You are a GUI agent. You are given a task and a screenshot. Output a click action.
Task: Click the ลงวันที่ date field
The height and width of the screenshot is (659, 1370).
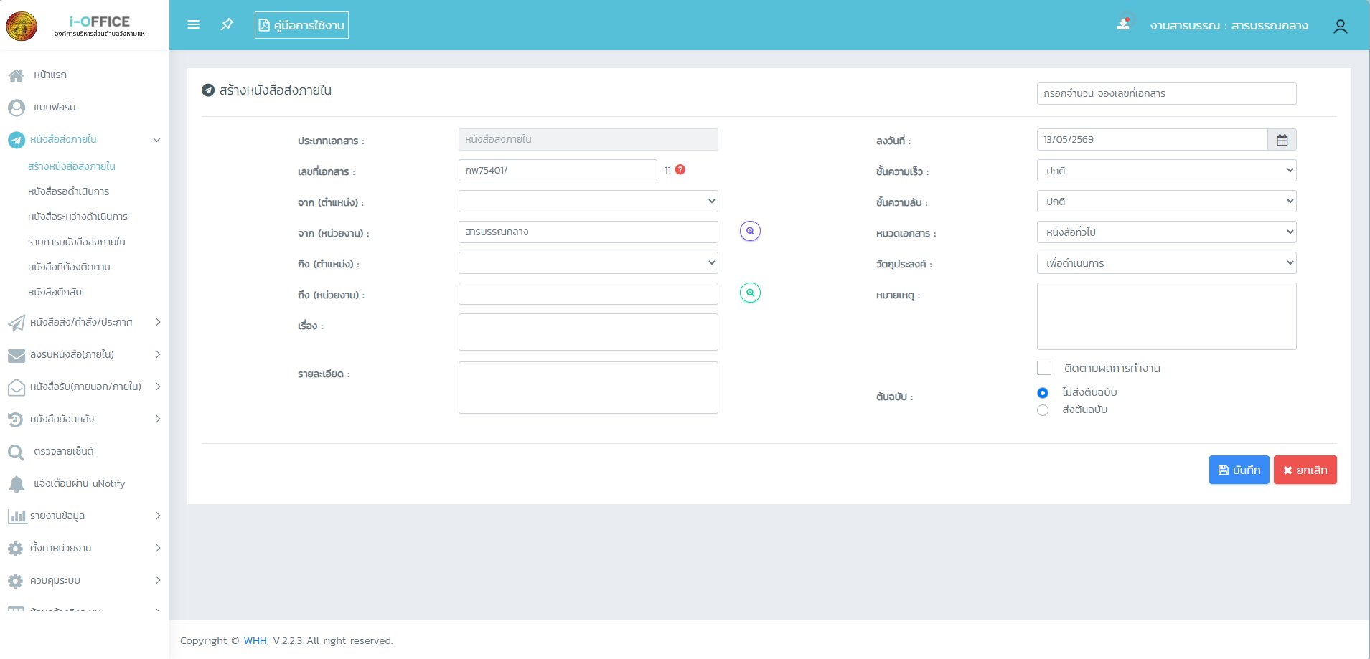[x=1152, y=140]
